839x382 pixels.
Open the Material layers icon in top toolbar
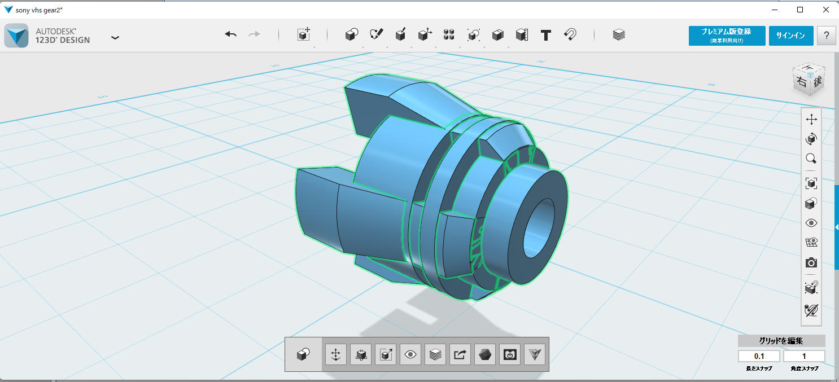(x=619, y=35)
